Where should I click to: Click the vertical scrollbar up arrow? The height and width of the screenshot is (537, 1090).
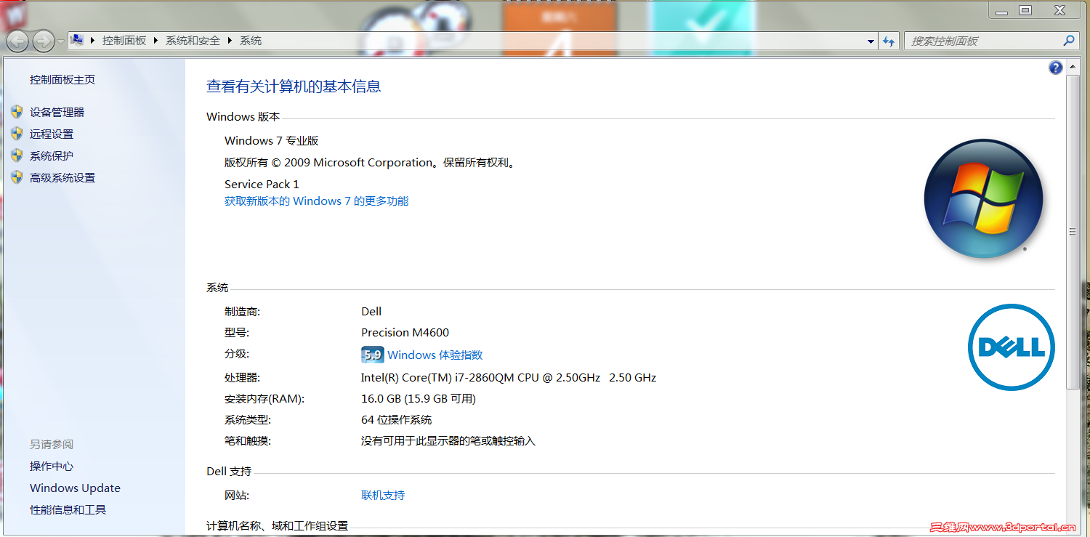point(1073,68)
